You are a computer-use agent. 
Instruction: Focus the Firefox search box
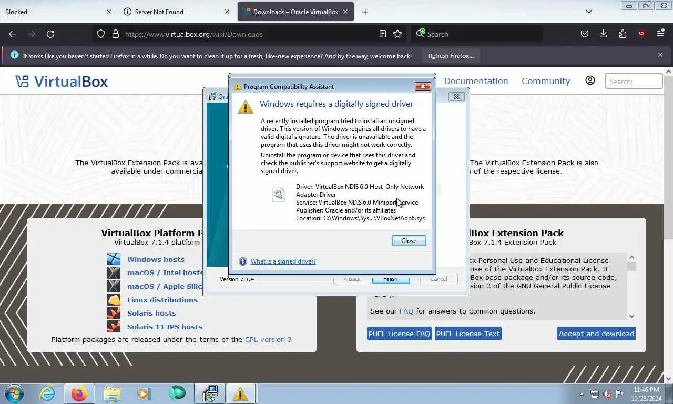477,34
